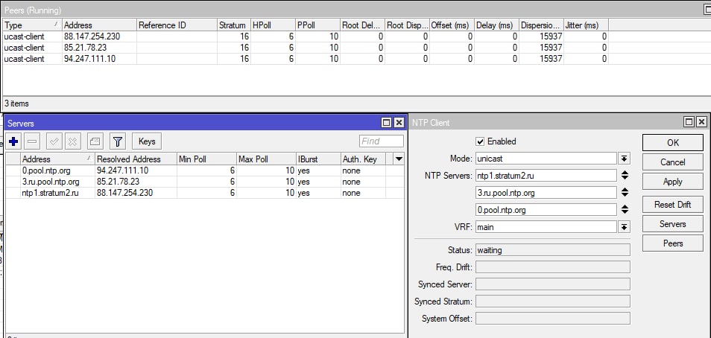The height and width of the screenshot is (338, 711).
Task: Edit the 0.pool.ntp.org NTP server field
Action: pyautogui.click(x=546, y=210)
